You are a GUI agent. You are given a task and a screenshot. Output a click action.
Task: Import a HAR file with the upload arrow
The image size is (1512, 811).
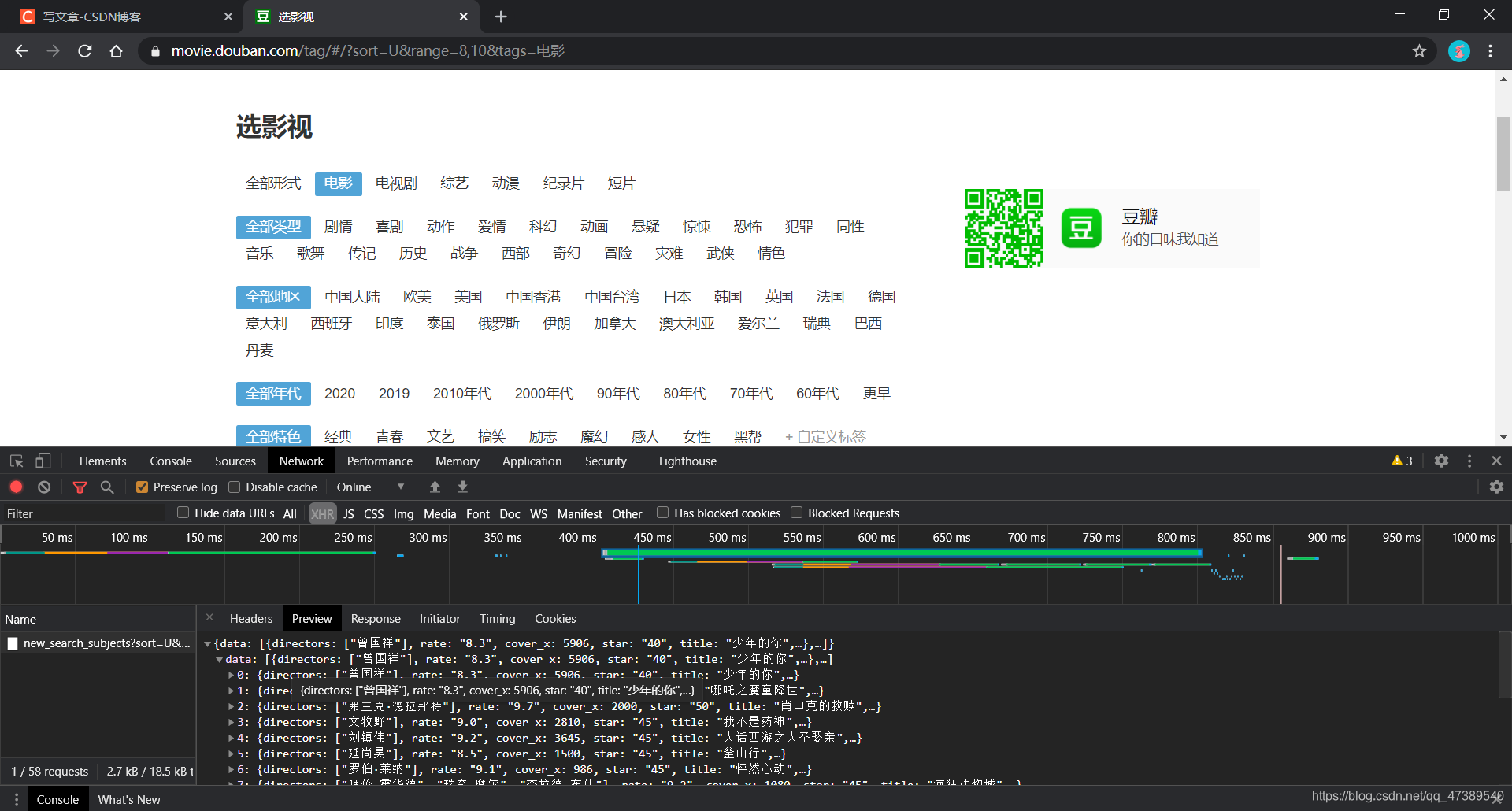[435, 487]
